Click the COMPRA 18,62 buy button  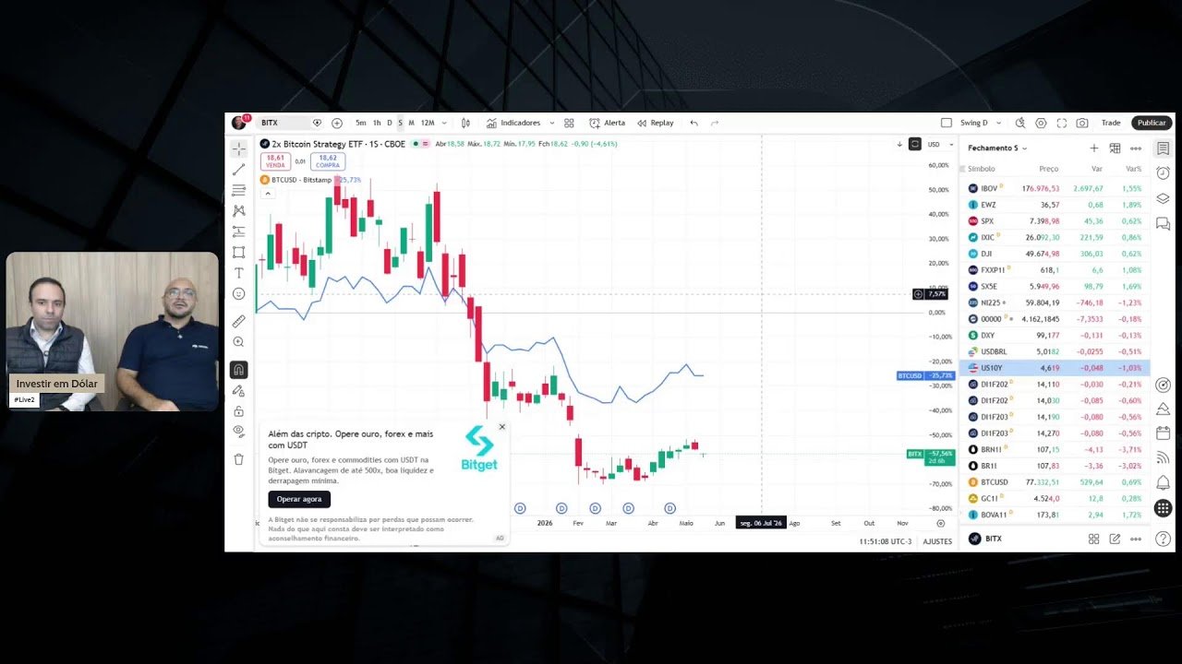point(328,161)
